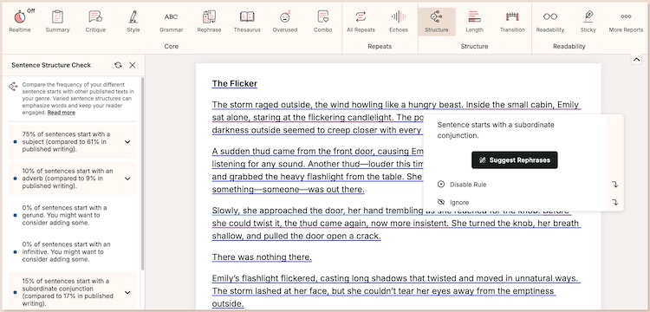Select the Structure report
The width and height of the screenshot is (650, 312).
(x=437, y=22)
